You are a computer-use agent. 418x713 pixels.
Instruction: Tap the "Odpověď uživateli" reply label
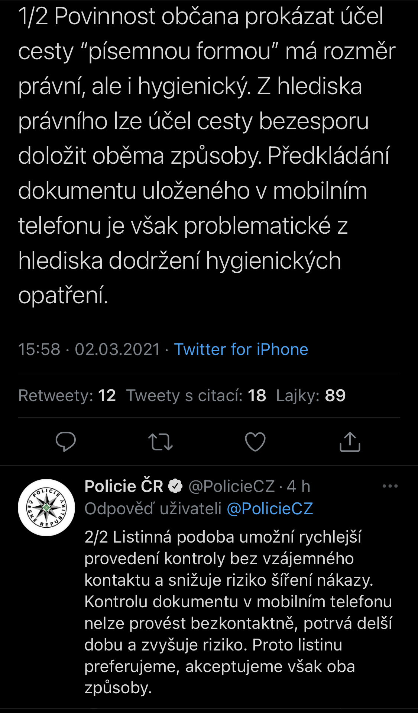153,509
